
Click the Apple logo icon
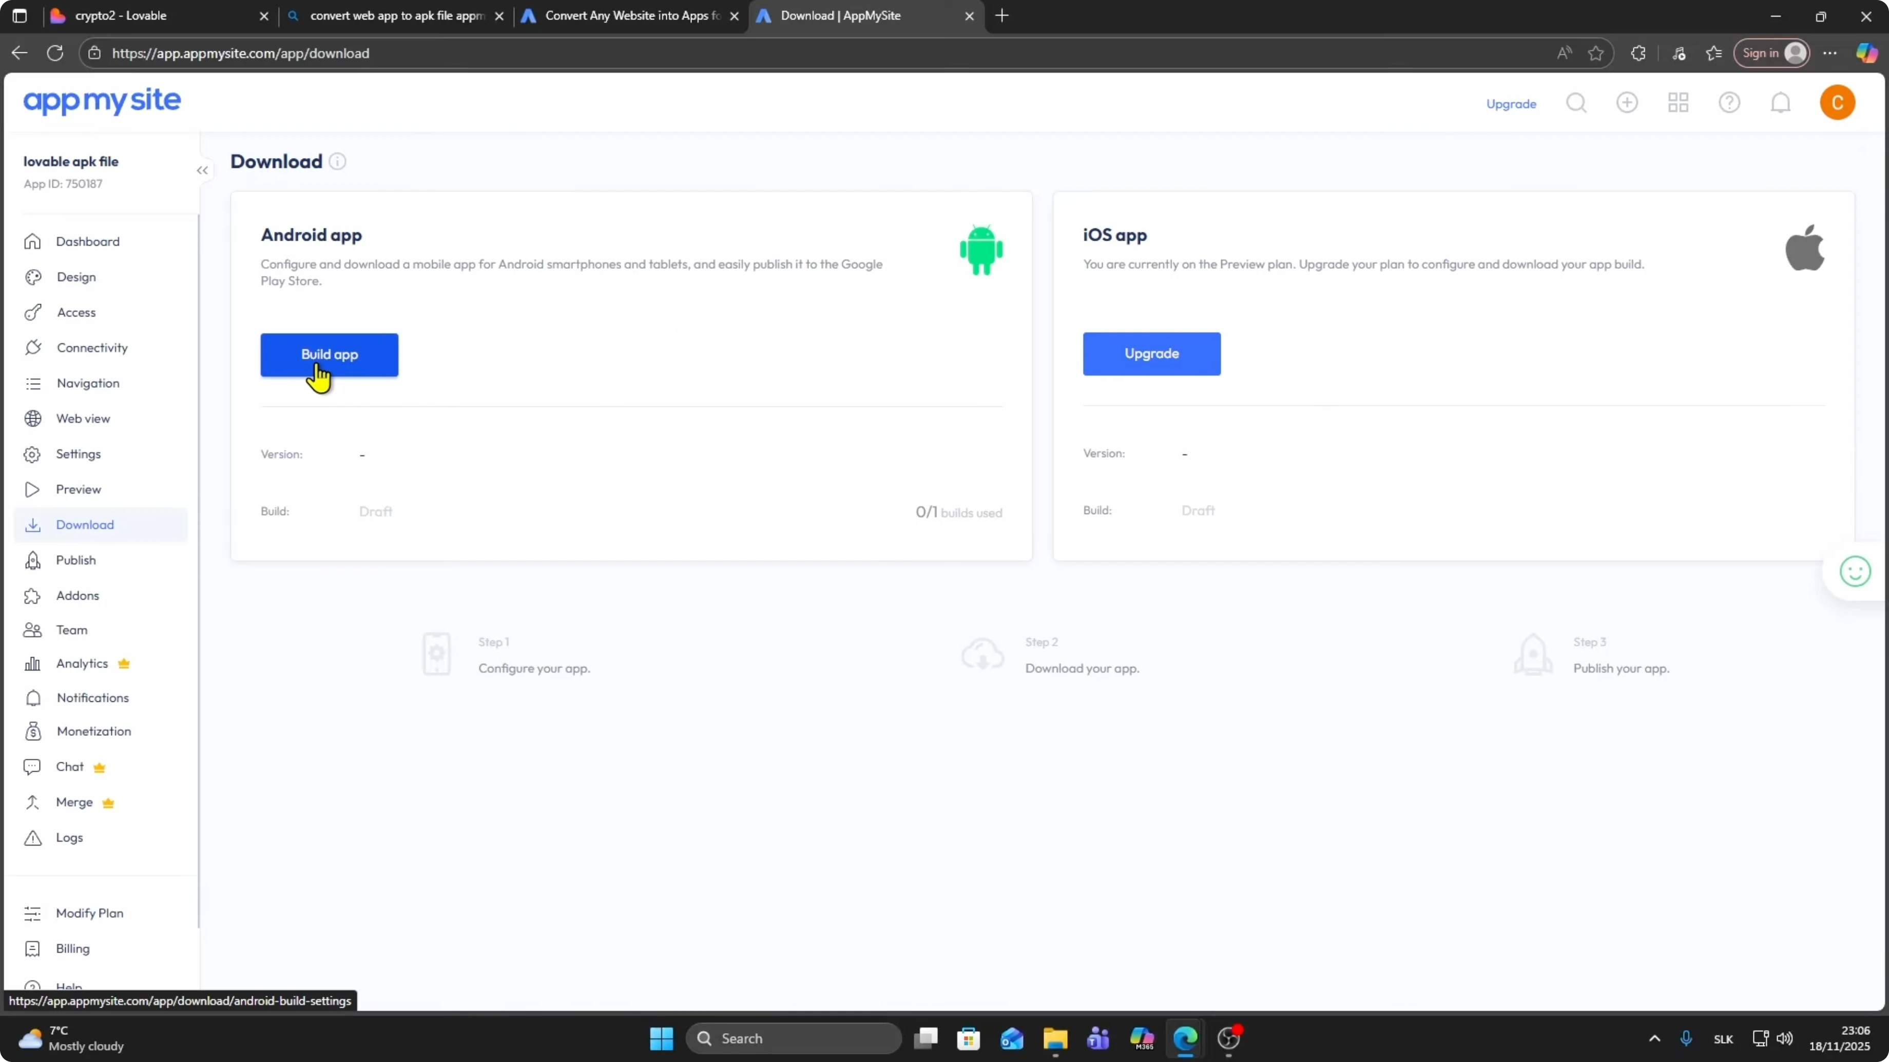[x=1805, y=248]
